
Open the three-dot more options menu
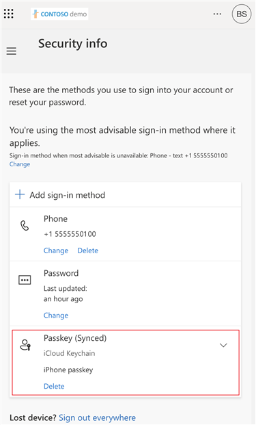pos(217,14)
